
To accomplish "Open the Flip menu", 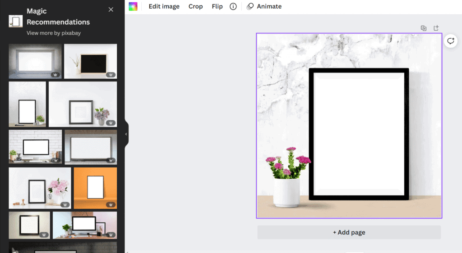I will [x=217, y=6].
